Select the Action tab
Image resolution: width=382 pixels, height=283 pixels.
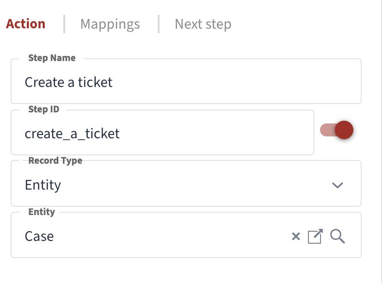point(25,24)
